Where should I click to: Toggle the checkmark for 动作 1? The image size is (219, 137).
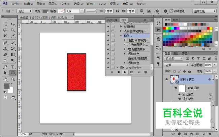pos(108,36)
